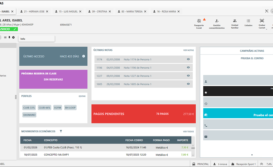Edit the SOCIO status with pencil icon
The image size is (273, 167).
(15, 29)
